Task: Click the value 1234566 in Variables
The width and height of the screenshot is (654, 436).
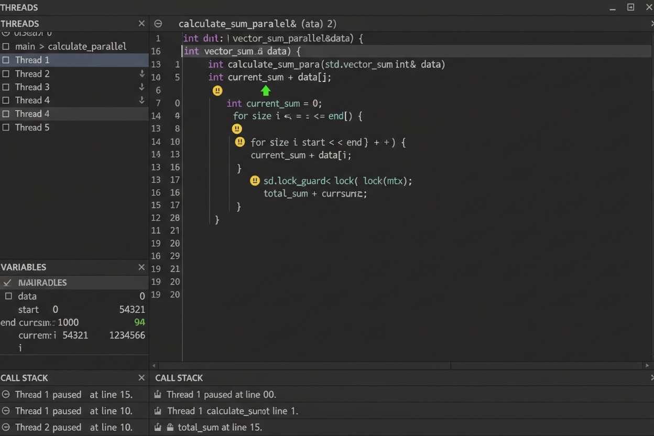Action: click(127, 335)
